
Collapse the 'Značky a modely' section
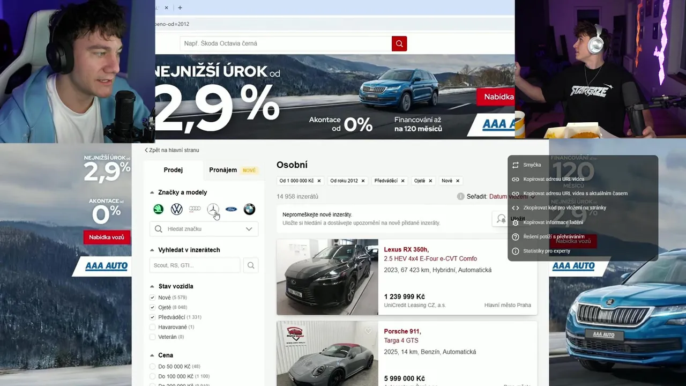point(152,192)
